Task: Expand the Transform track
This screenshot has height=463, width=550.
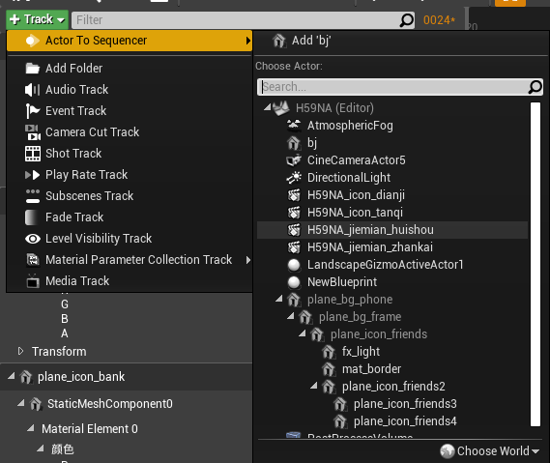Action: click(x=20, y=351)
